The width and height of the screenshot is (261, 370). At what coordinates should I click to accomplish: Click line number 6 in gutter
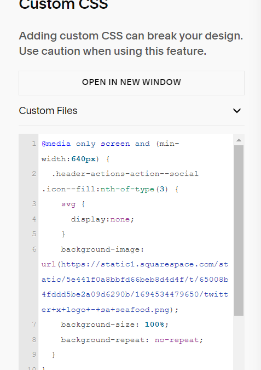(34, 249)
